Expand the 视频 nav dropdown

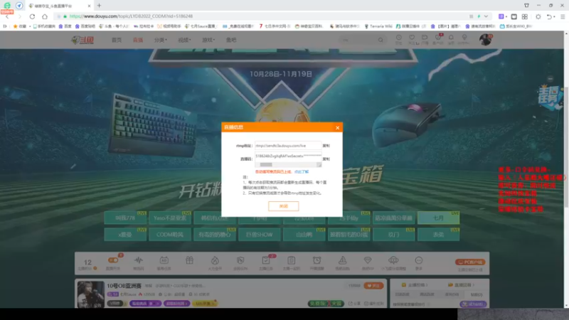tap(184, 40)
